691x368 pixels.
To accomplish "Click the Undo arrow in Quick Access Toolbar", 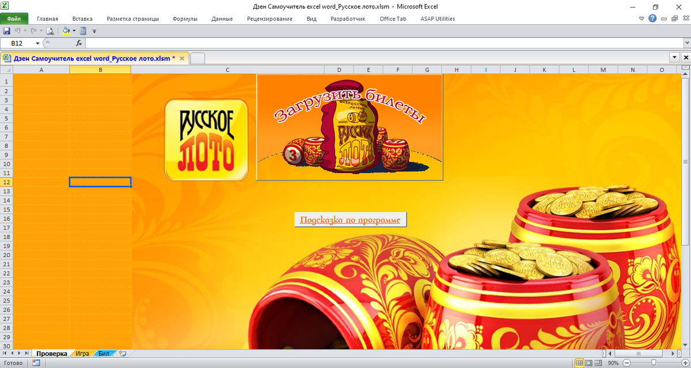I will [18, 30].
